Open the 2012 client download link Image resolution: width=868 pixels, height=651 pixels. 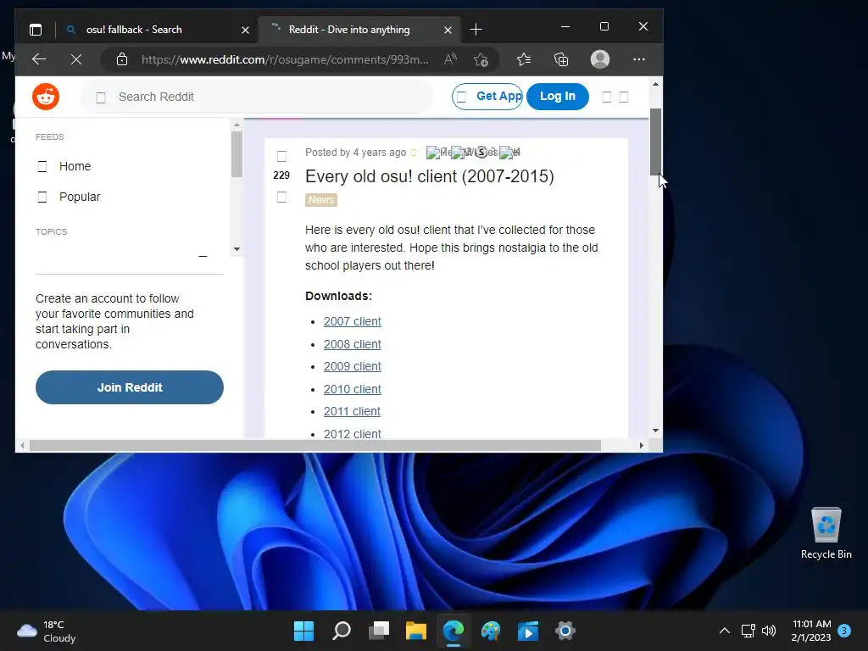point(352,433)
